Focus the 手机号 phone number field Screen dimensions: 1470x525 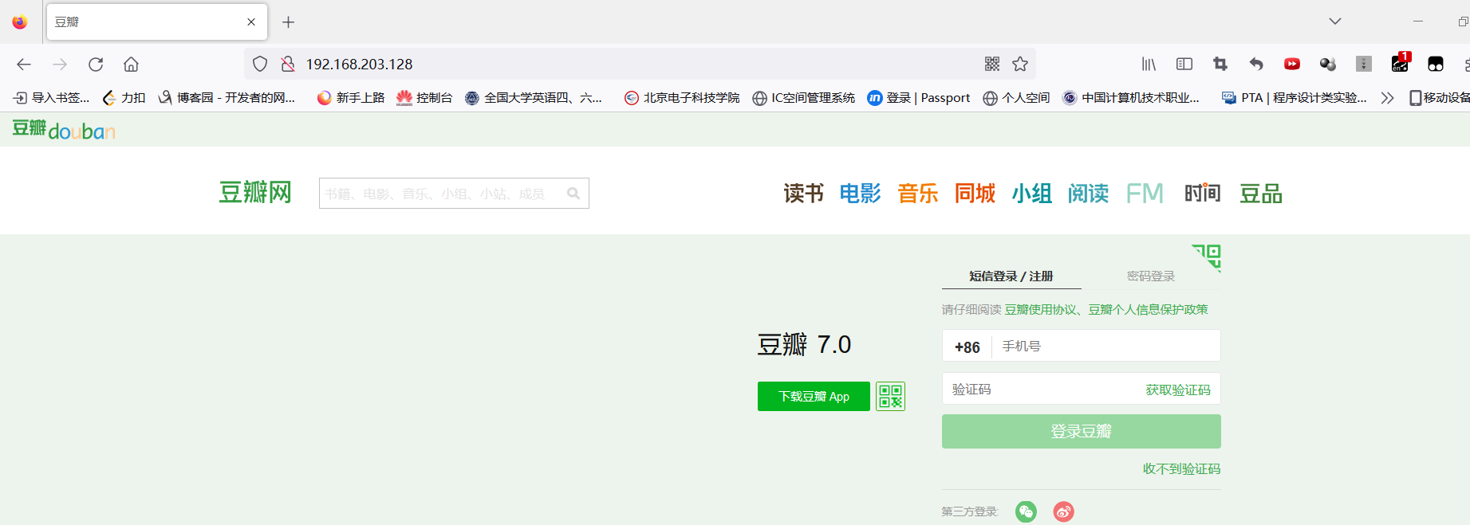(1105, 346)
